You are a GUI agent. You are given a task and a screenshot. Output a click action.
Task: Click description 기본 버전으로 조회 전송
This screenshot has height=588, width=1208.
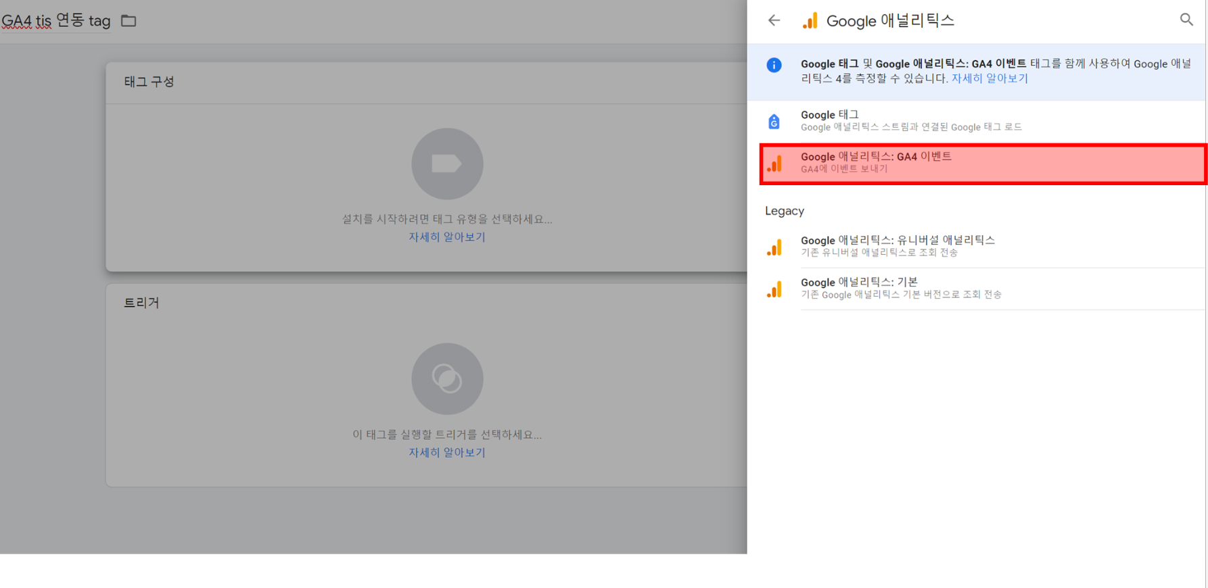901,295
